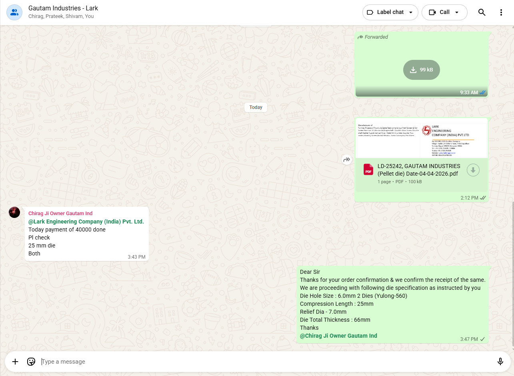Screen dimensions: 514x376
Task: Click forward arrow beside PDF message
Action: [346, 160]
